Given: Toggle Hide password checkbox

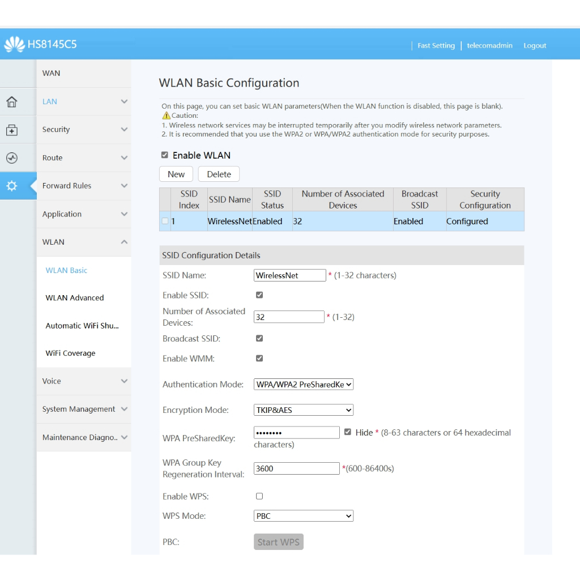Looking at the screenshot, I should 348,432.
